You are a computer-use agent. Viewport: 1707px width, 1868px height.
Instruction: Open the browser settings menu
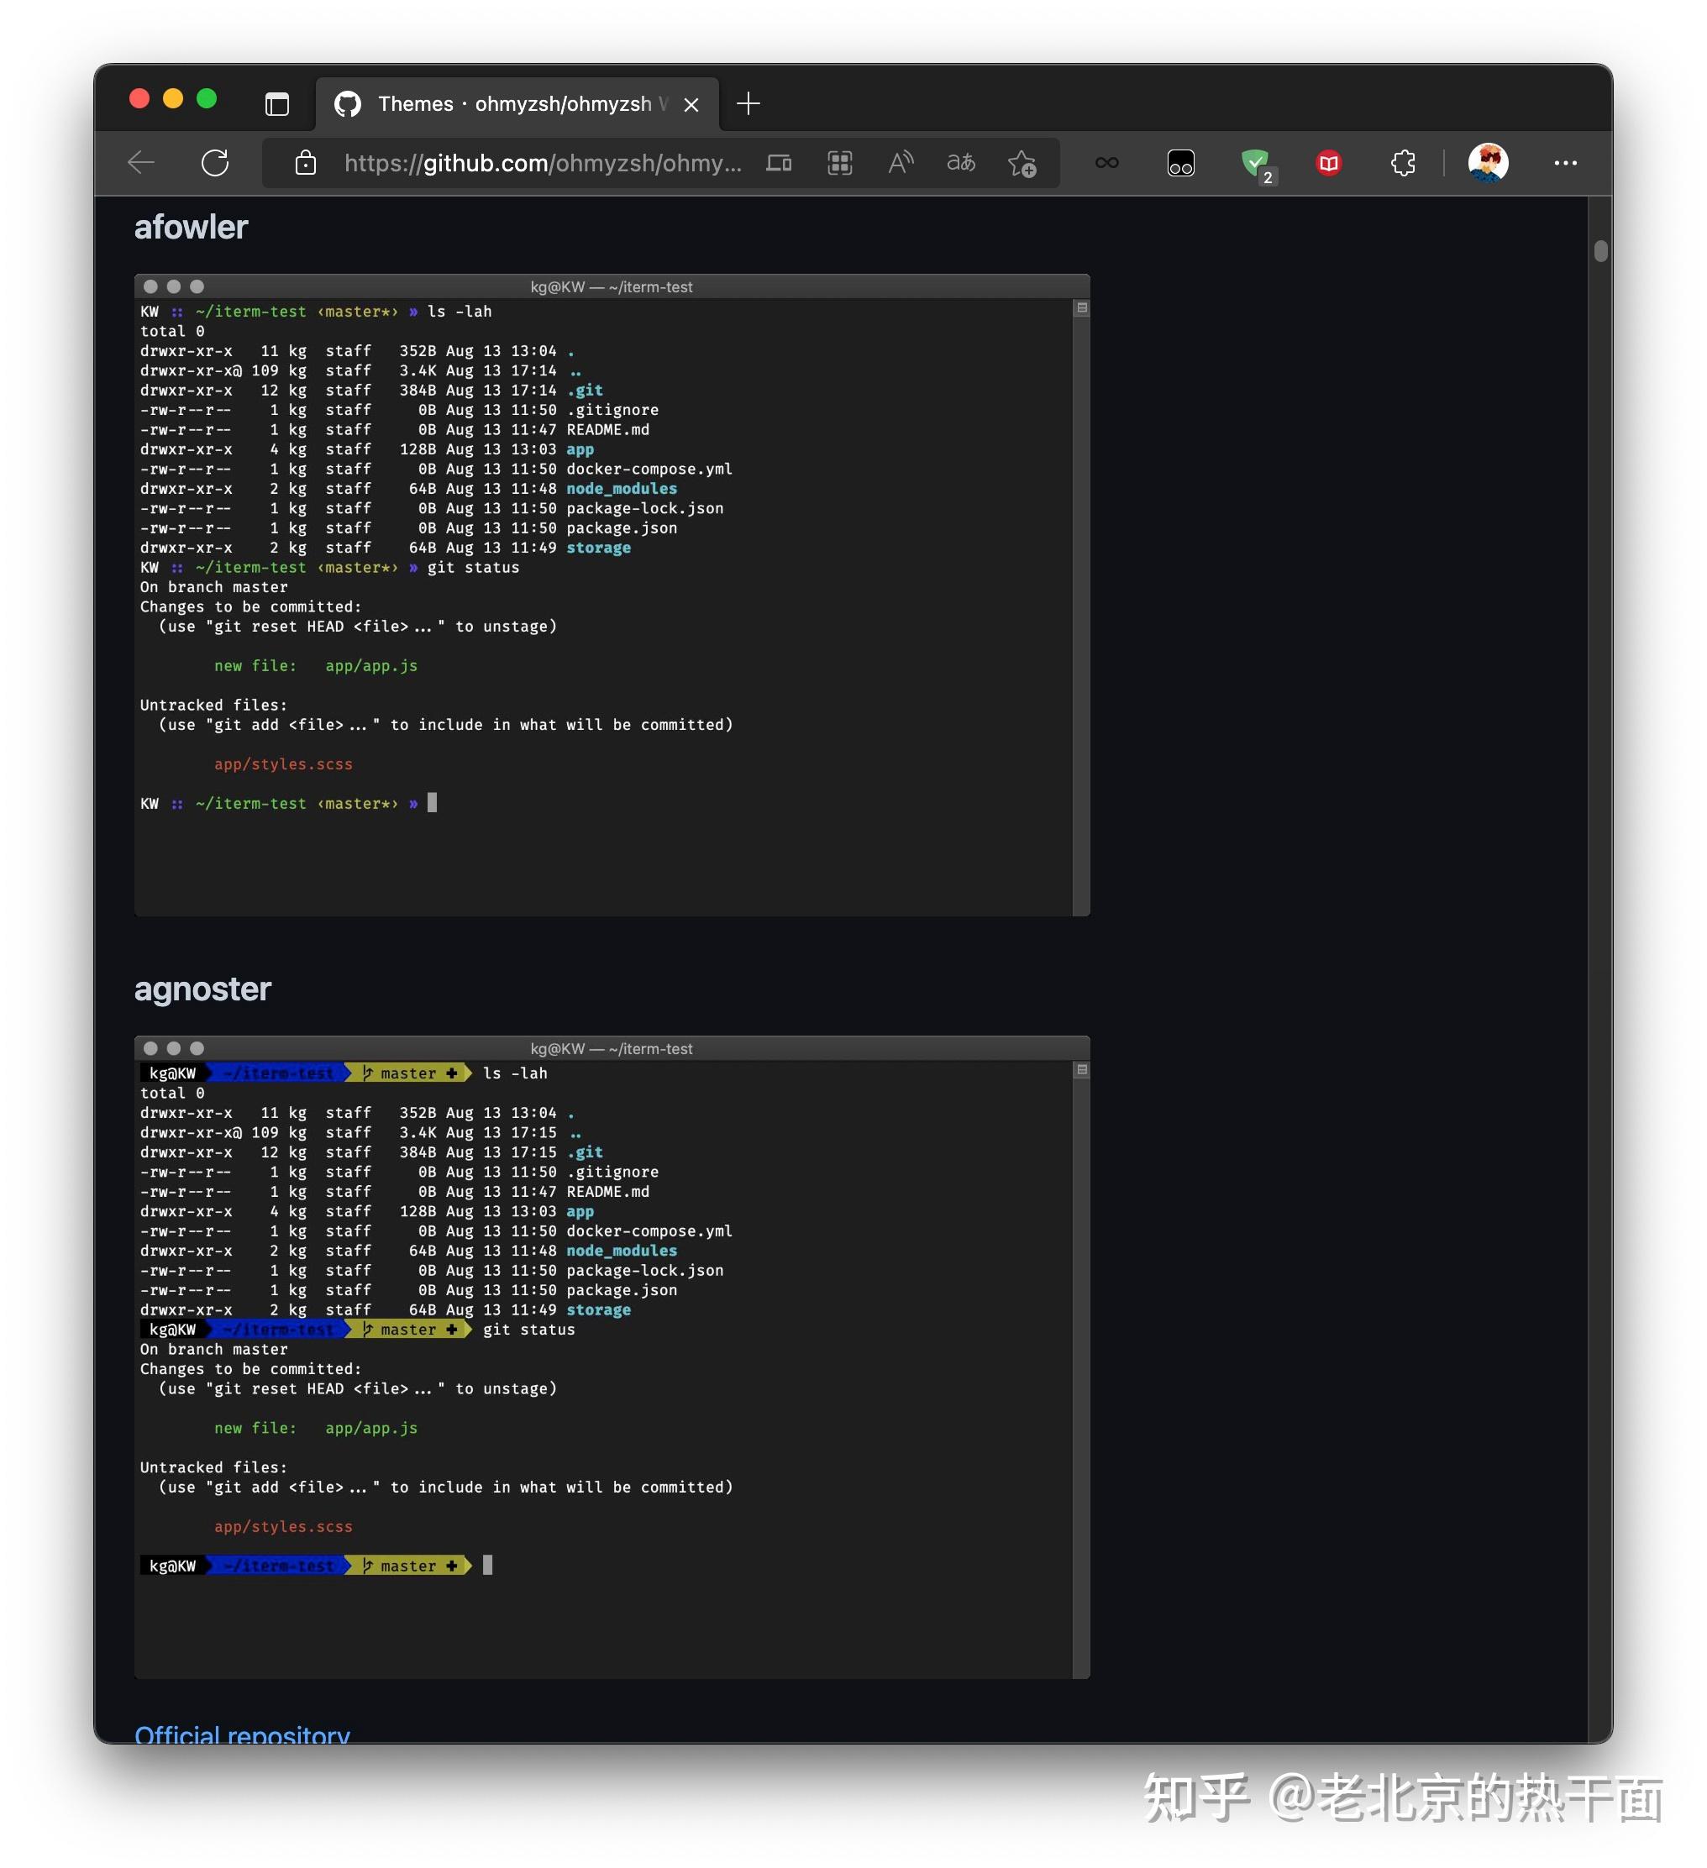tap(1565, 163)
